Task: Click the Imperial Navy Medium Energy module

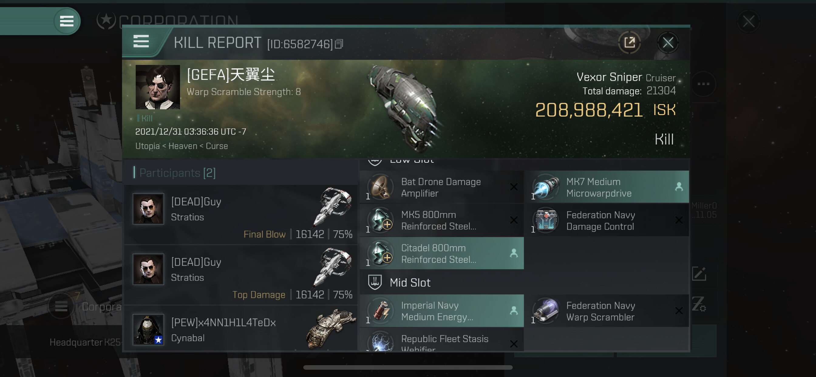Action: coord(442,311)
